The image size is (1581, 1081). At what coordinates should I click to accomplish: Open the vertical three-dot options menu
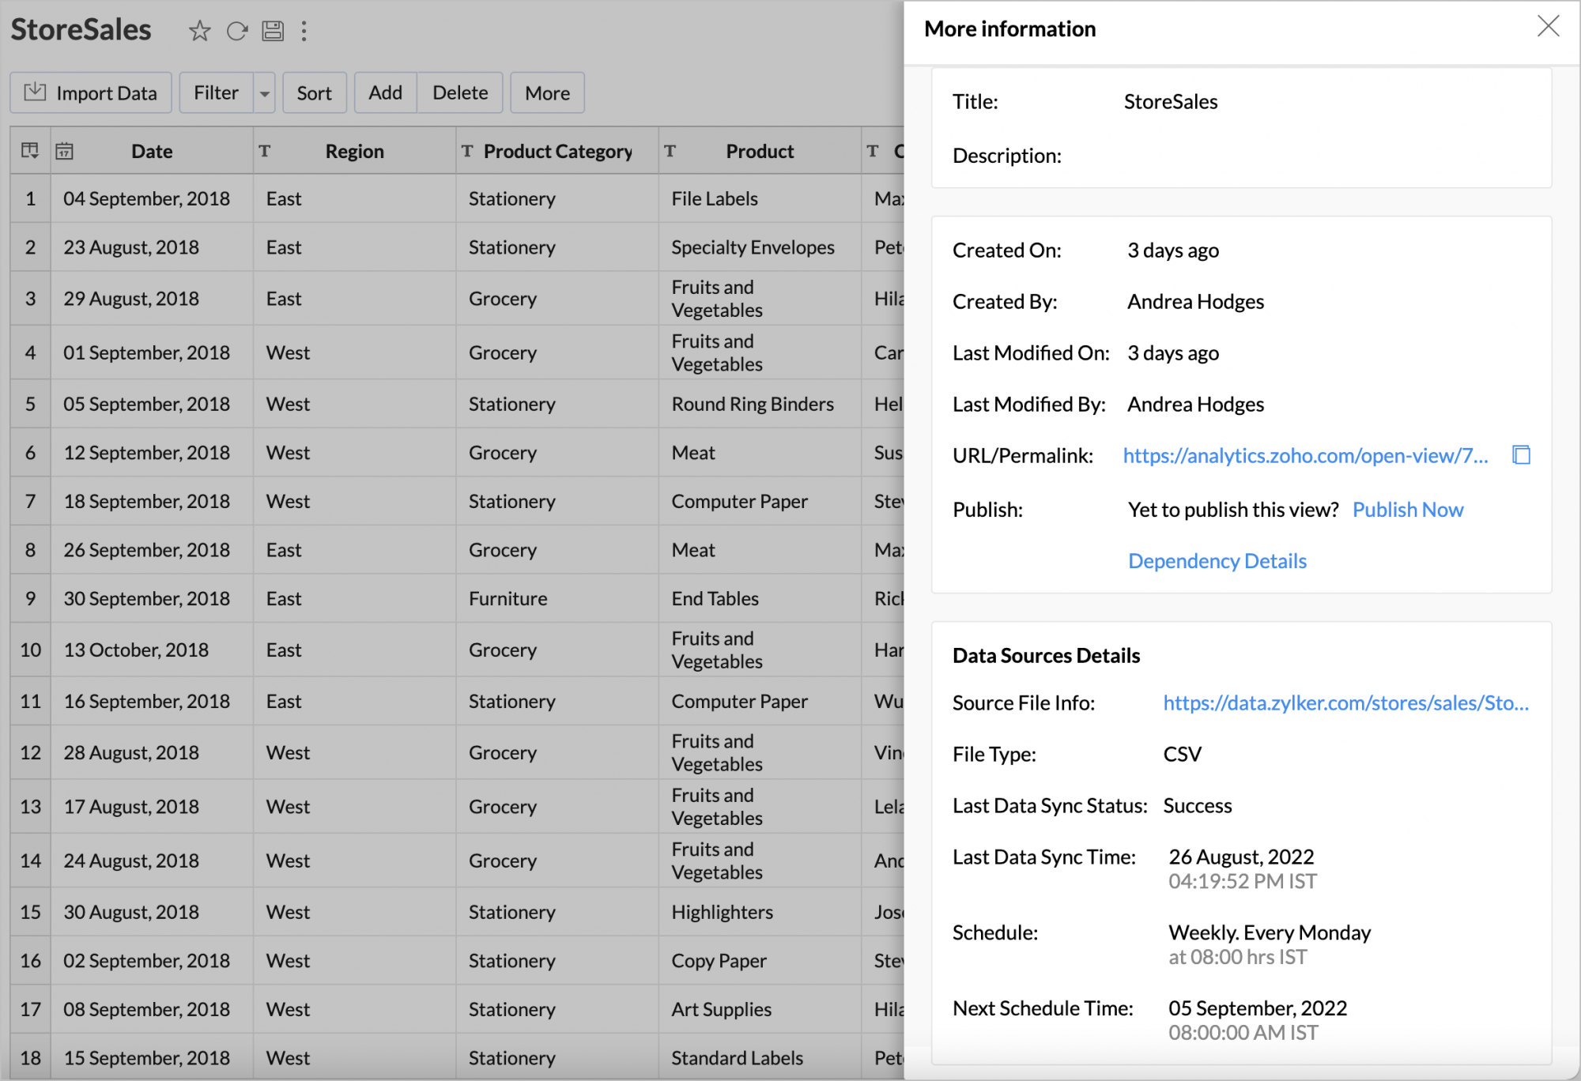[x=304, y=31]
